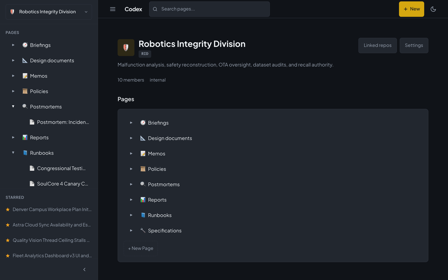This screenshot has width=448, height=280.
Task: Toggle dark mode with the moon icon
Action: pos(433,9)
